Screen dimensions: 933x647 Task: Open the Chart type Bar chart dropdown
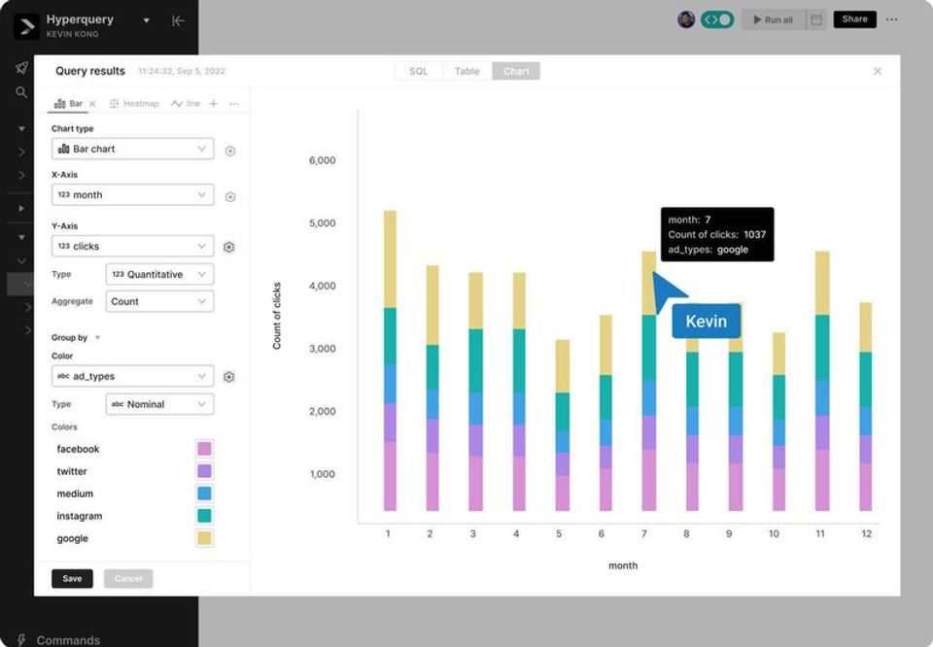(x=133, y=149)
